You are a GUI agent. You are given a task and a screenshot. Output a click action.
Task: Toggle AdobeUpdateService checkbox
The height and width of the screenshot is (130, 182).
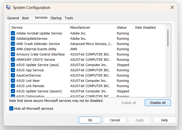point(13,38)
